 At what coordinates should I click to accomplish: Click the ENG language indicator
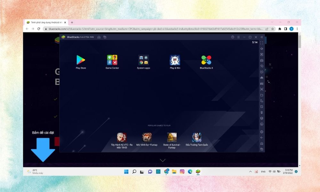[x=263, y=171]
